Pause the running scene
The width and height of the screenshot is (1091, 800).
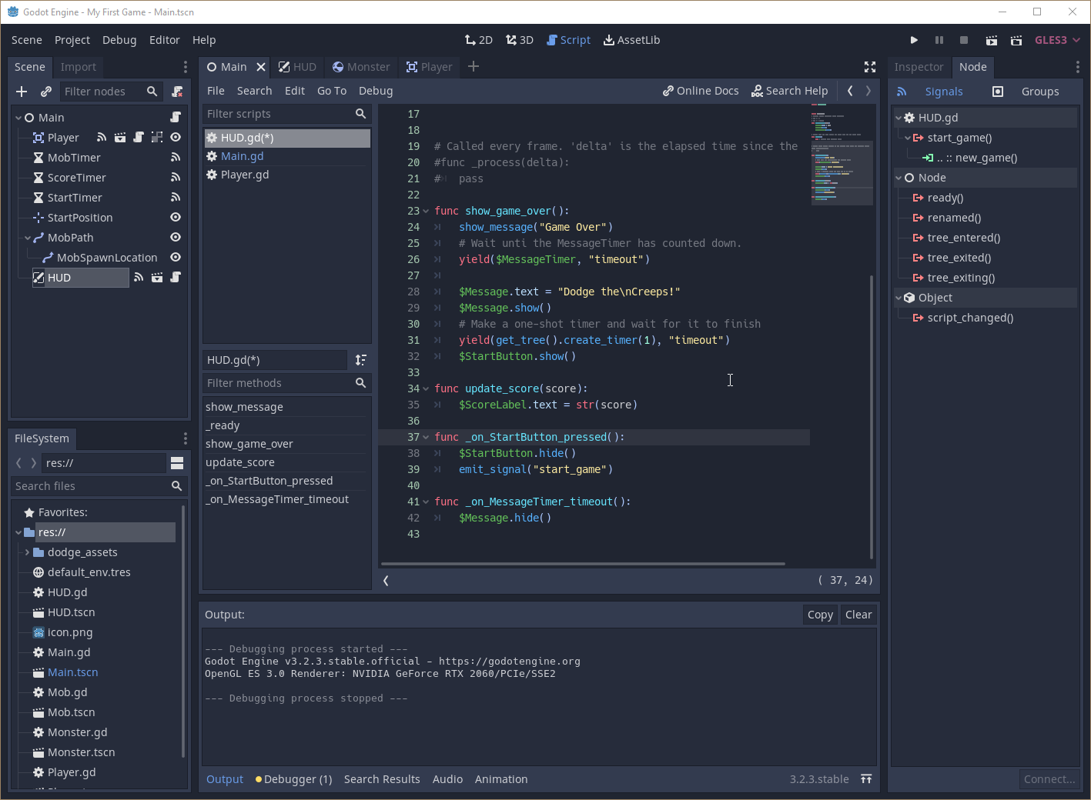coord(939,40)
